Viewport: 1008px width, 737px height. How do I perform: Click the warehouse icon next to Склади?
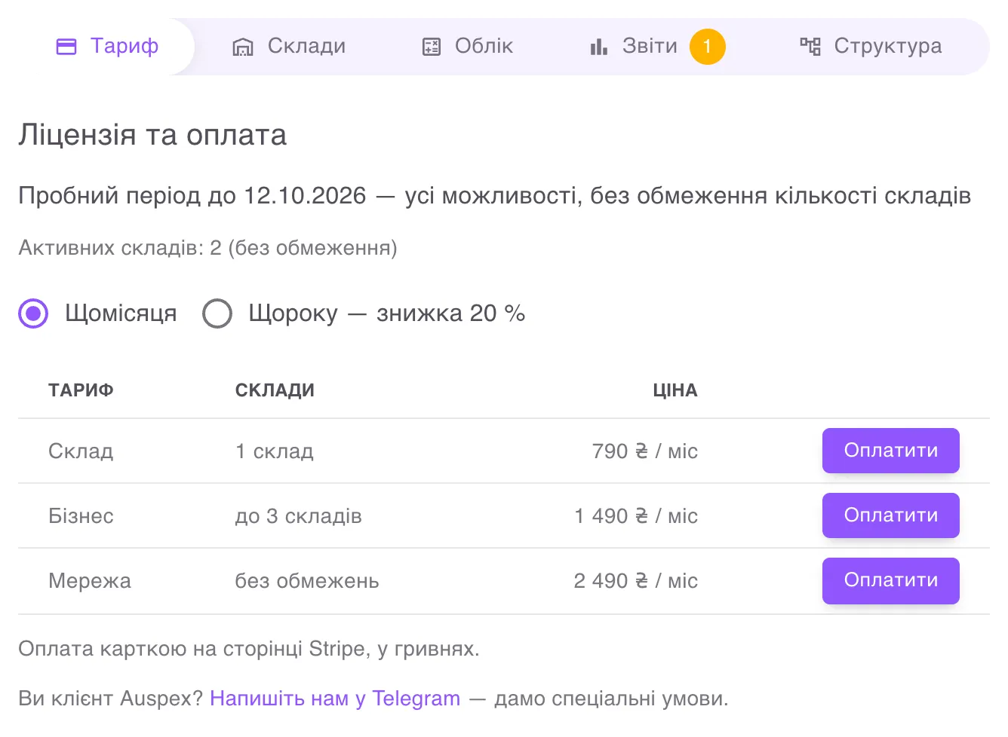tap(242, 47)
